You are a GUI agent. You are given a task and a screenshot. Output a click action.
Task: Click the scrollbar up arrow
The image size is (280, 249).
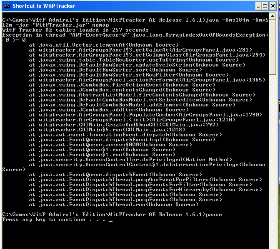(272, 16)
